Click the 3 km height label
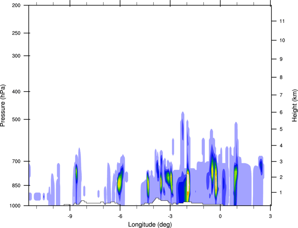 pos(281,162)
